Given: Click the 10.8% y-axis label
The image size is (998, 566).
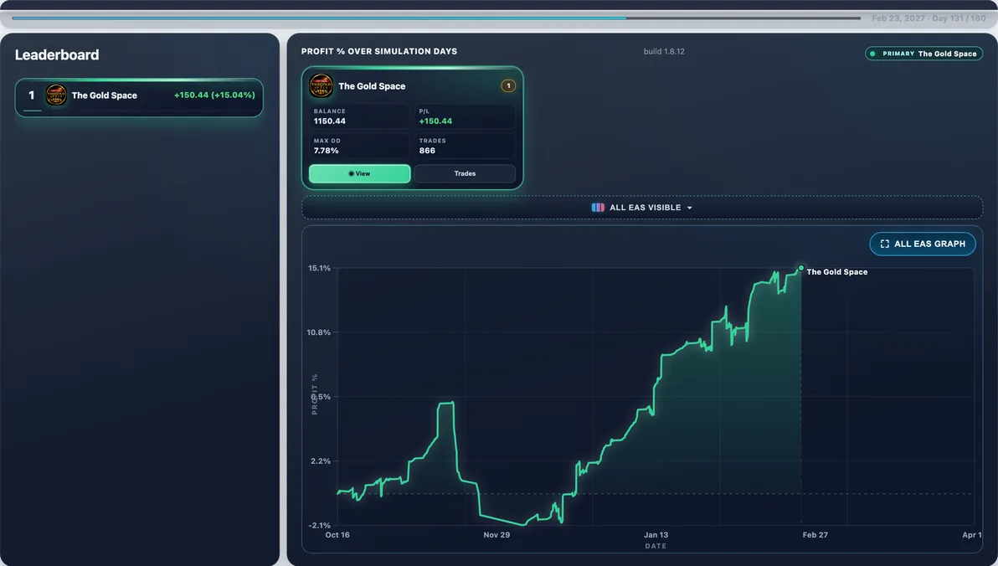Looking at the screenshot, I should 319,332.
